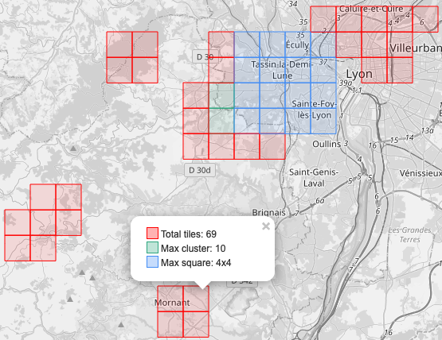This screenshot has height=340, width=442.
Task: Click the Saint-Genis-Laval label
Action: pos(314,178)
